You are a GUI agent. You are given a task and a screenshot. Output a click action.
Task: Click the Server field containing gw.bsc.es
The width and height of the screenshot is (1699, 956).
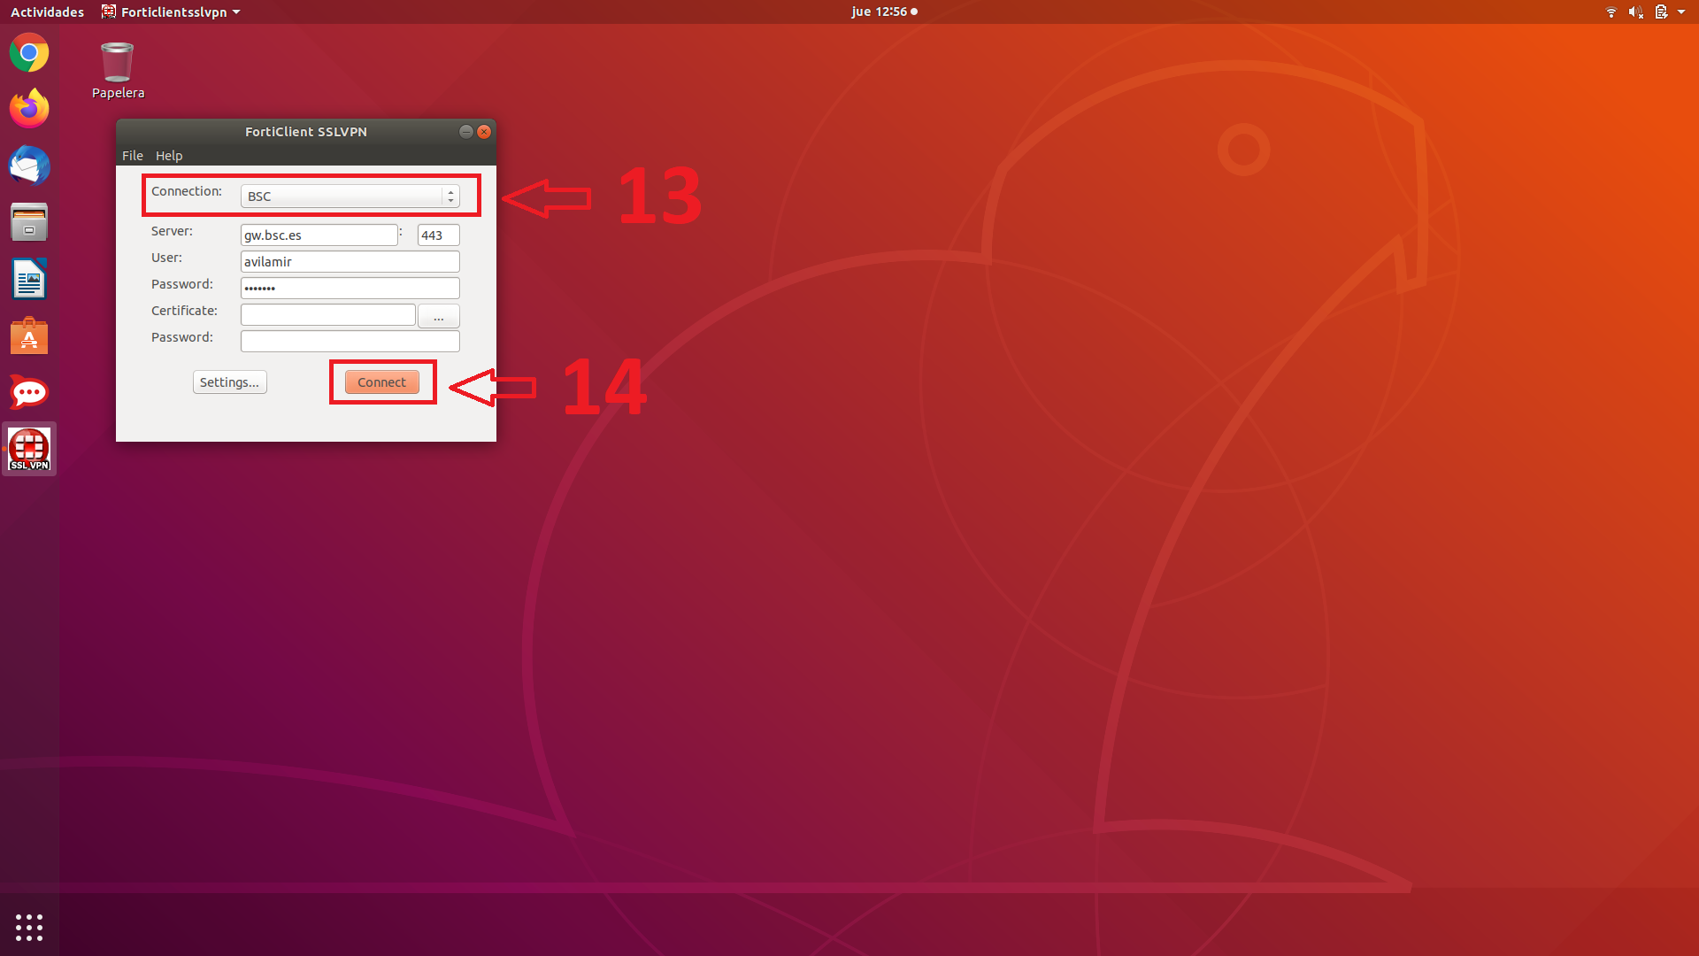coord(319,235)
